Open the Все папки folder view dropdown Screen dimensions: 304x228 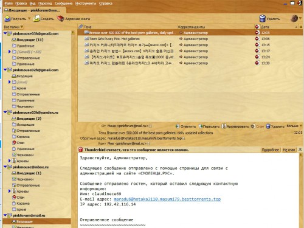point(13,27)
